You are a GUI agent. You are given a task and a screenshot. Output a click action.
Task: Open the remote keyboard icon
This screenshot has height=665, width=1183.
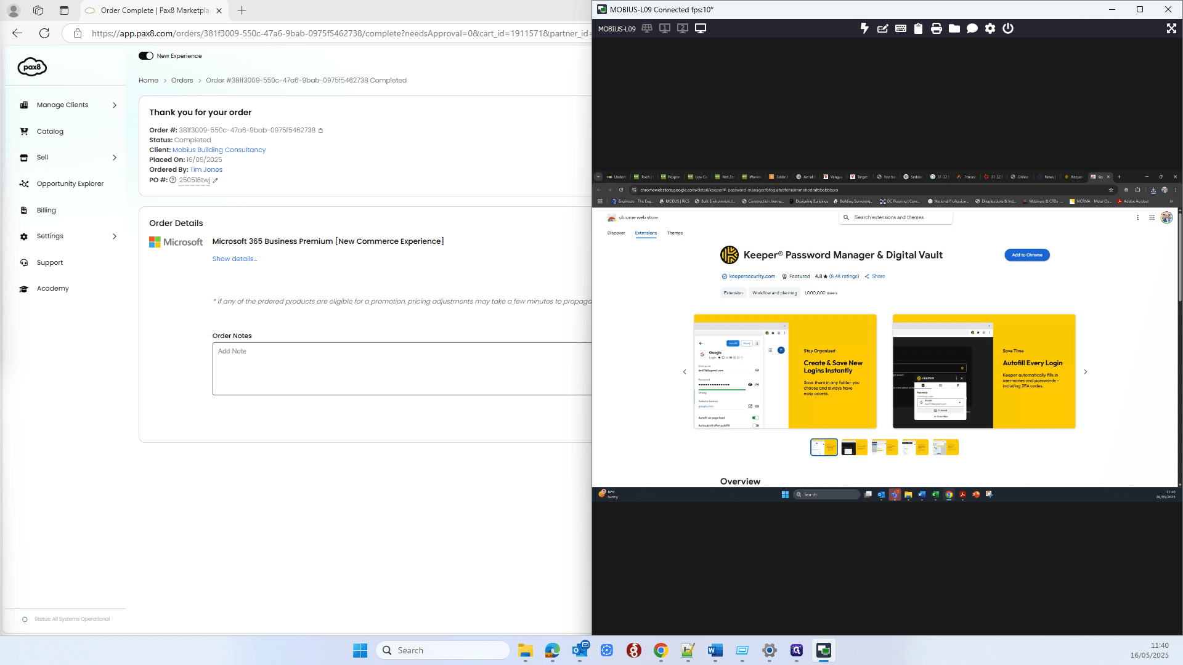click(x=900, y=28)
